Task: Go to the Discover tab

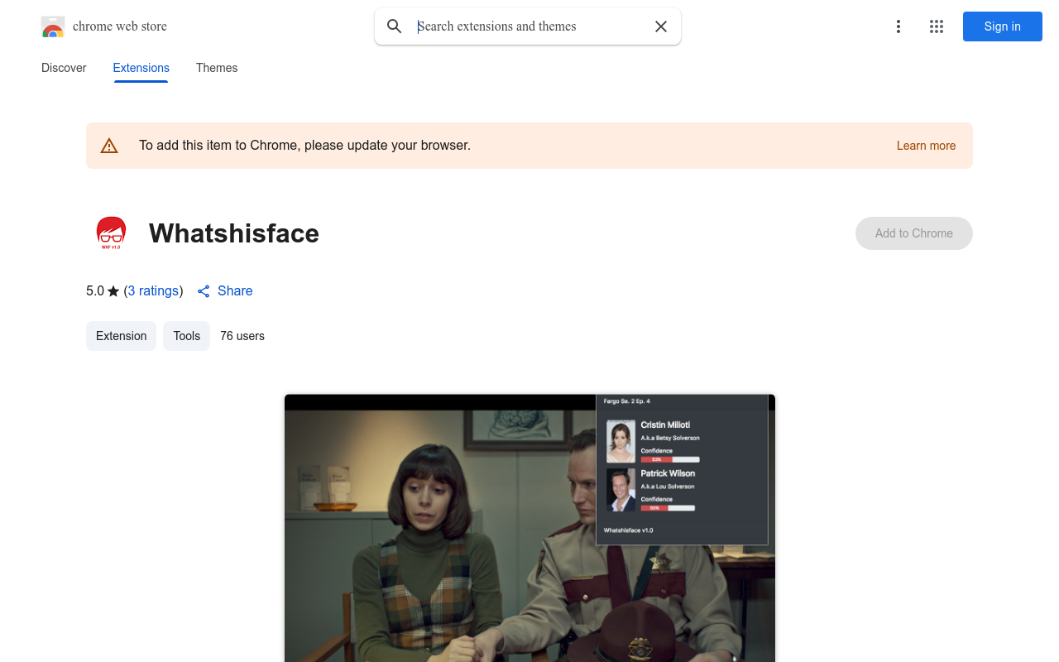Action: point(64,68)
